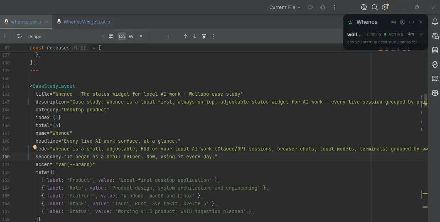Open the Notifications bell in the right sidebar
This screenshot has width=440, height=222.
(x=435, y=22)
